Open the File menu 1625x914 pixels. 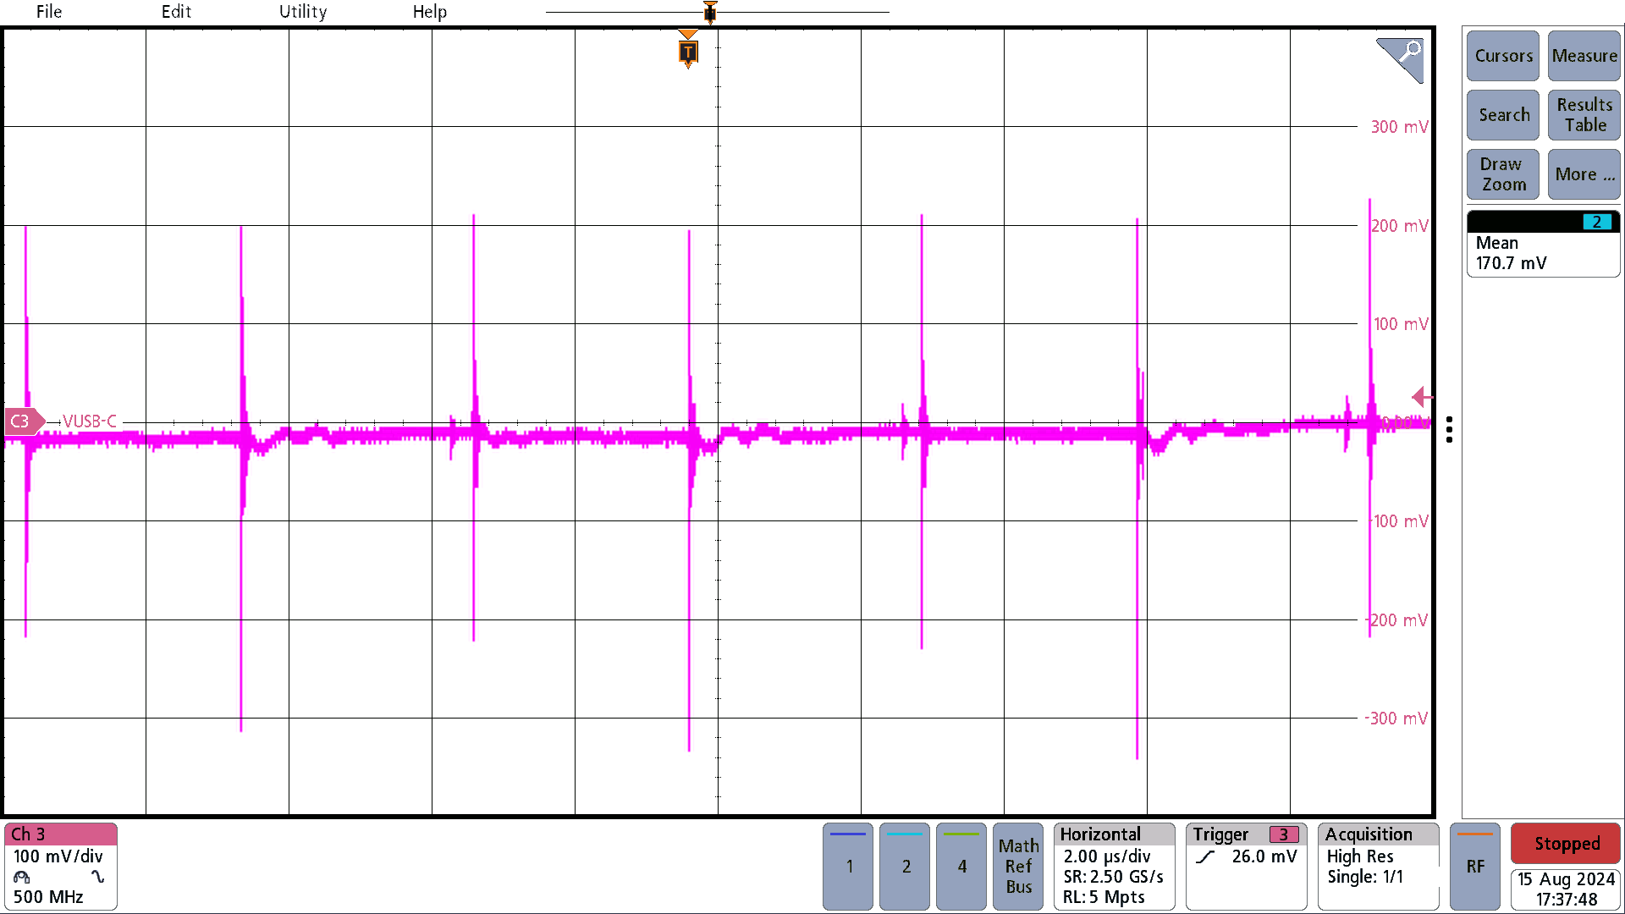(x=48, y=12)
